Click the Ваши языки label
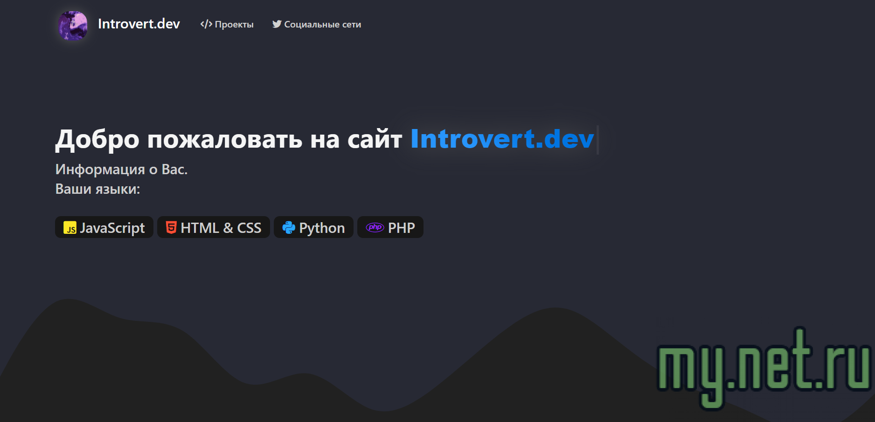This screenshot has height=422, width=875. click(97, 189)
